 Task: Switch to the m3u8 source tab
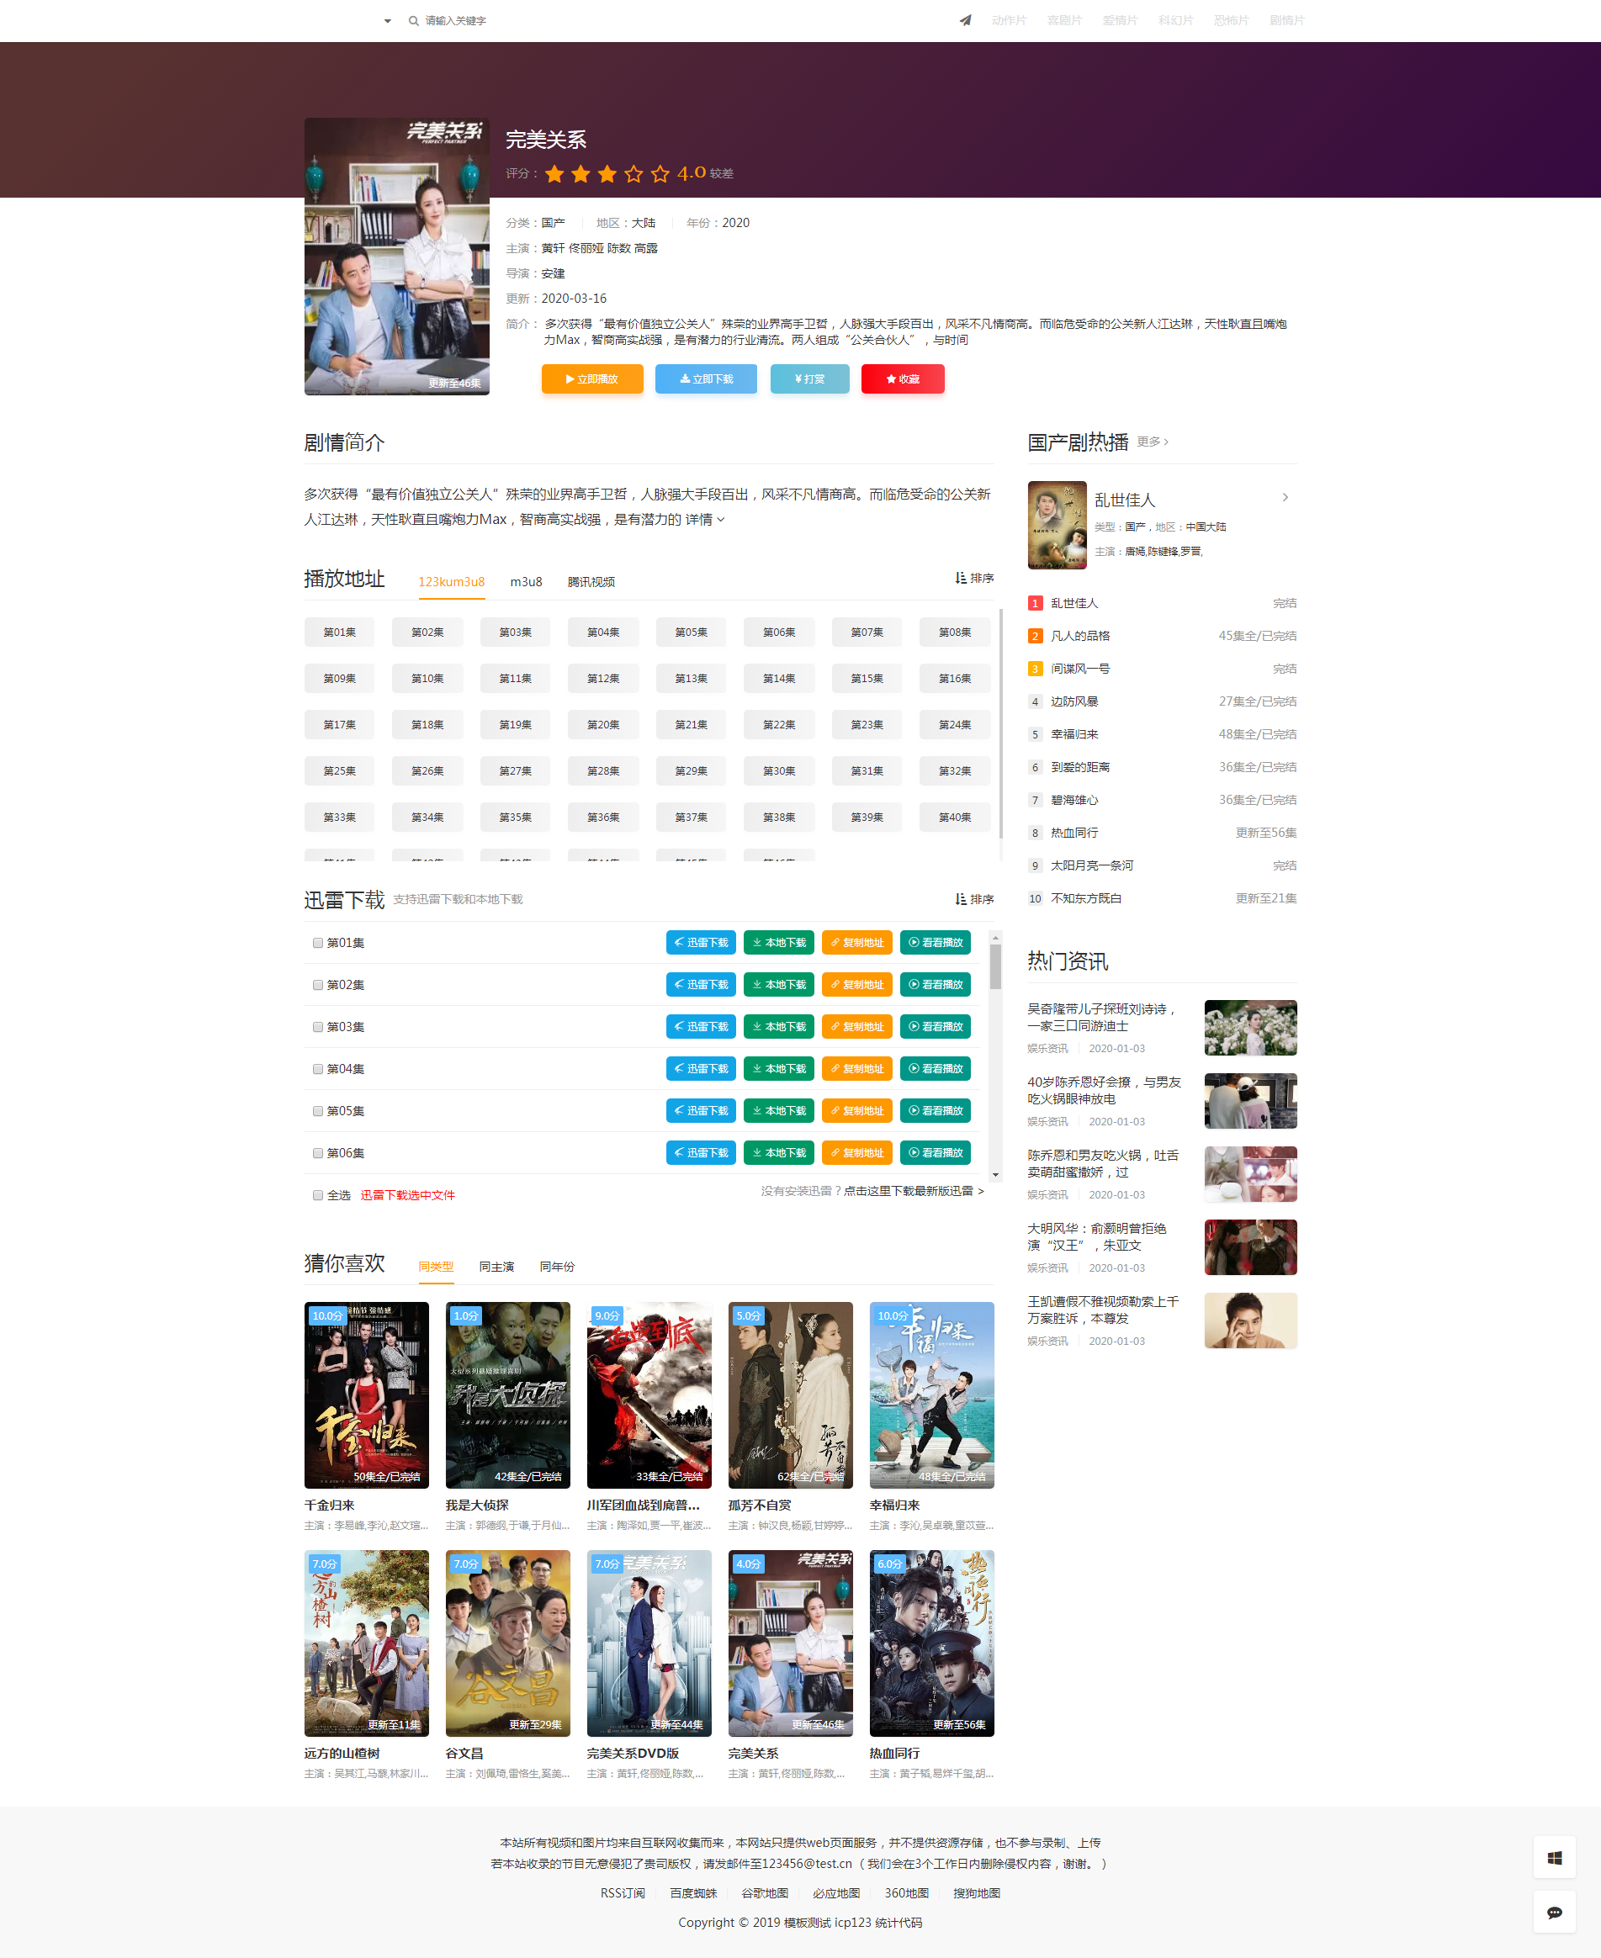[526, 582]
